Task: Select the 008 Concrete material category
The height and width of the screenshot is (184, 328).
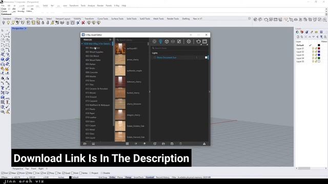Action: (x=92, y=73)
